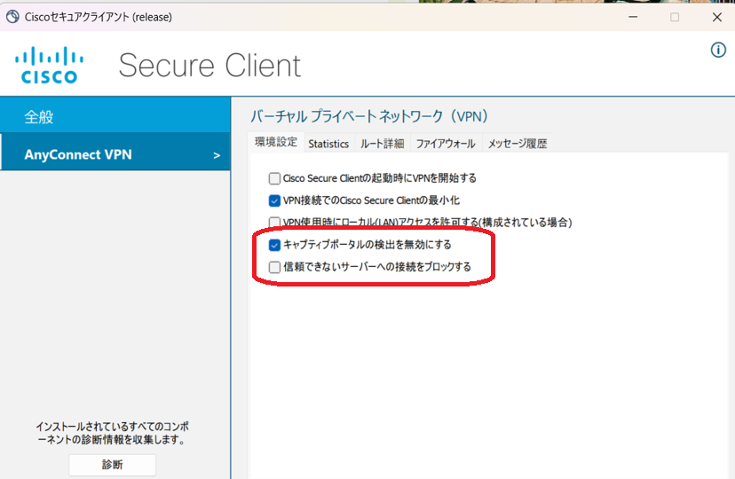Switch to the 環境設定 tab

[276, 143]
